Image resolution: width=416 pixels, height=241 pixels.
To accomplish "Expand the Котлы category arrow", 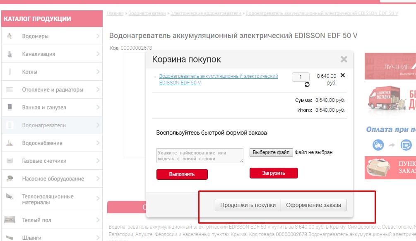I will tap(98, 72).
